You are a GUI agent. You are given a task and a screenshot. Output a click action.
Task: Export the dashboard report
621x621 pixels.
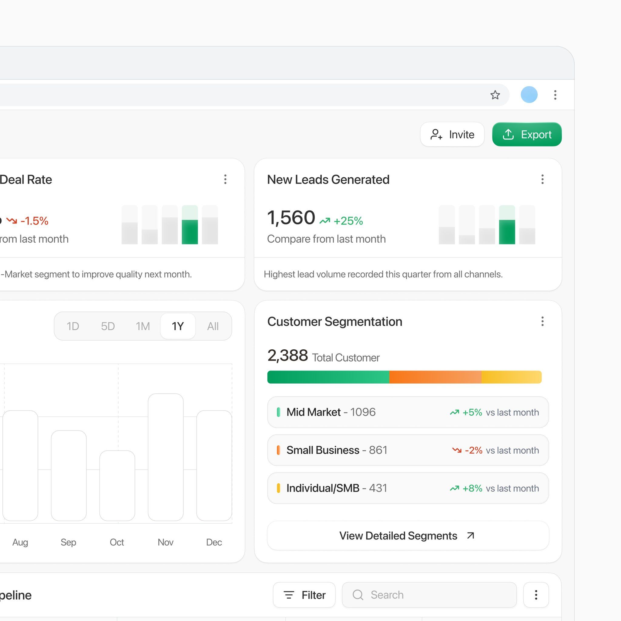tap(526, 134)
